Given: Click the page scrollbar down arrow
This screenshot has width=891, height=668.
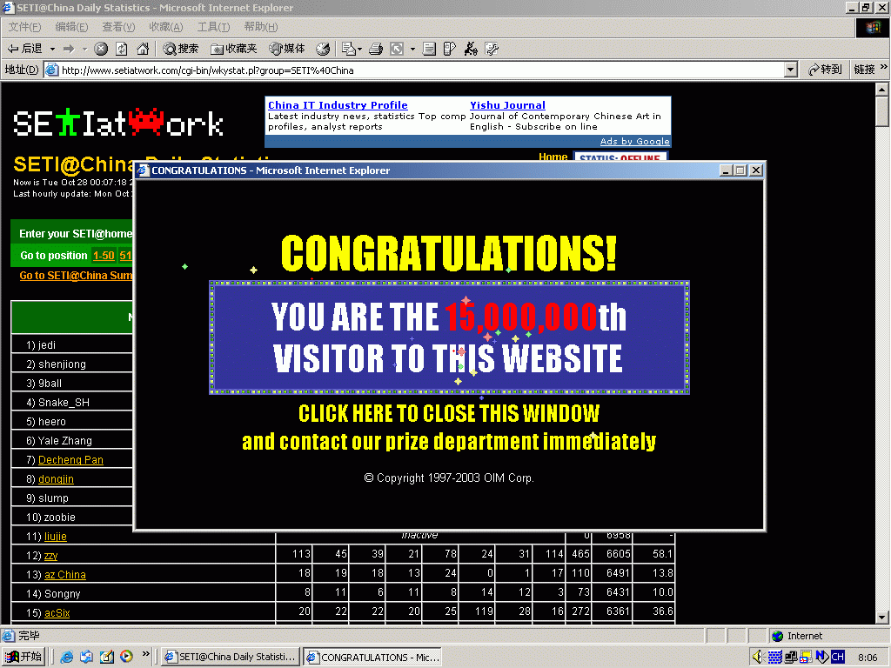Looking at the screenshot, I should (x=882, y=618).
